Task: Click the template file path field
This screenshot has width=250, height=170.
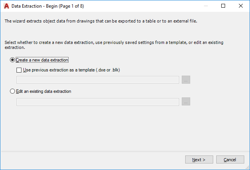Action: pyautogui.click(x=98, y=80)
